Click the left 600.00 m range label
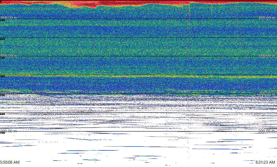277x167 pixels. pos(9,55)
